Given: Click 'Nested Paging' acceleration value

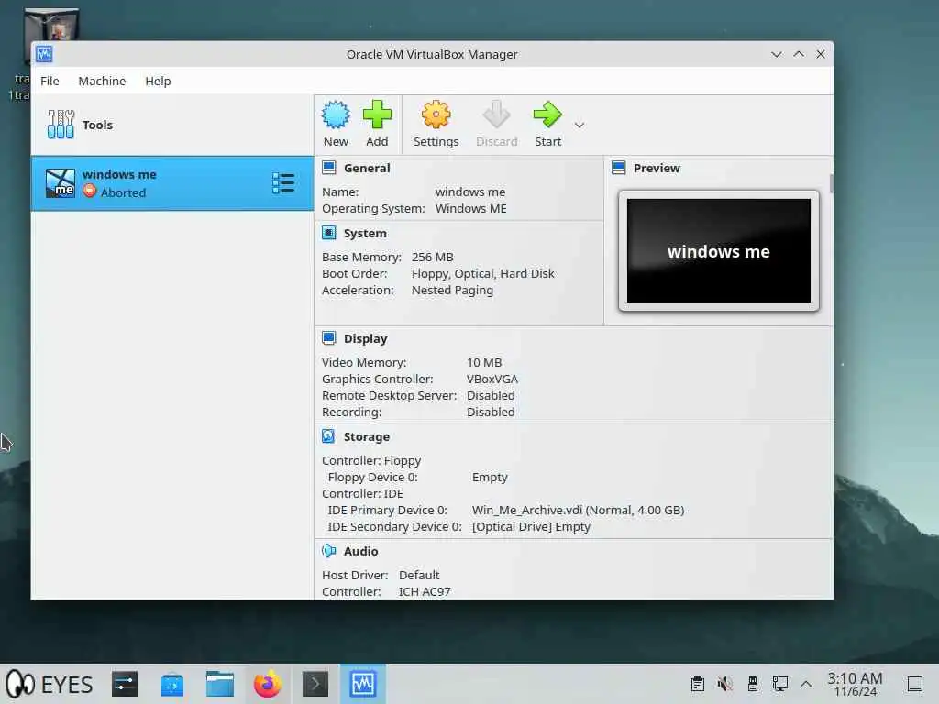Looking at the screenshot, I should (452, 291).
